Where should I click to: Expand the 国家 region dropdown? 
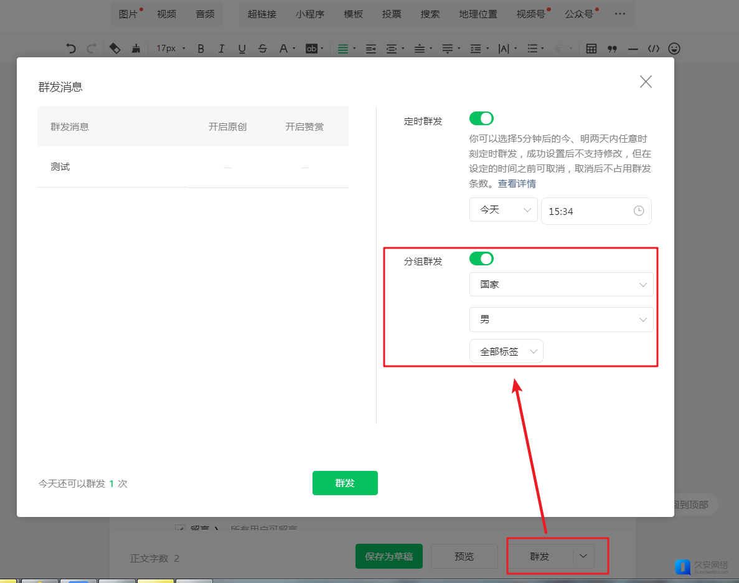pyautogui.click(x=562, y=285)
